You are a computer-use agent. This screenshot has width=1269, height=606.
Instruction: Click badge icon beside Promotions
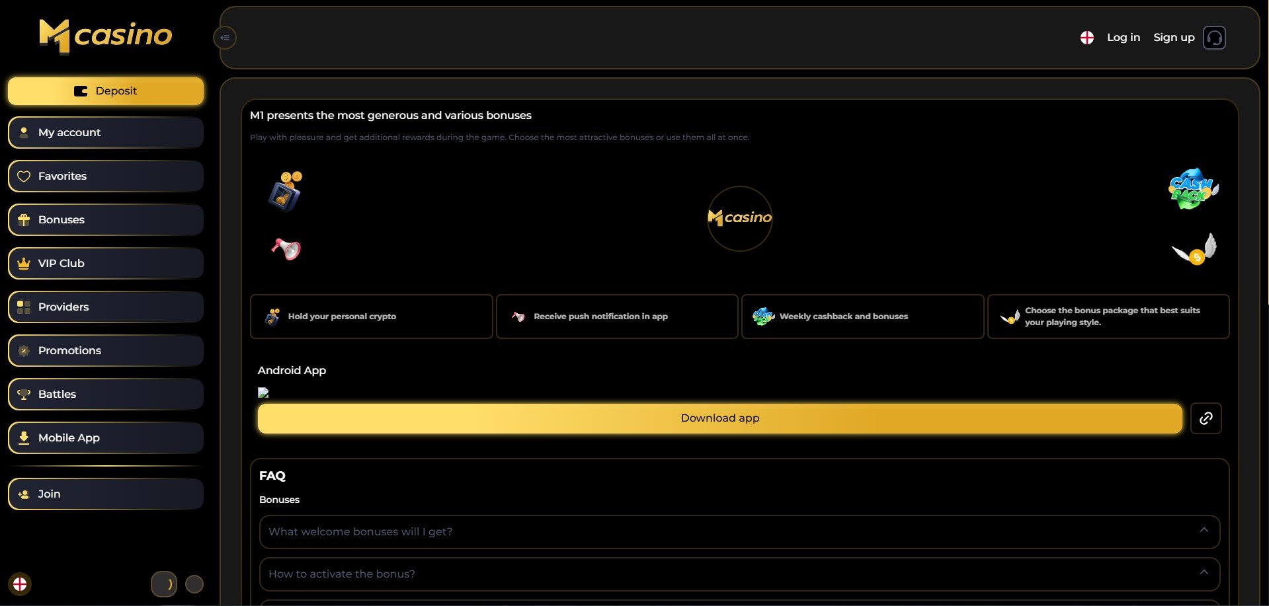pyautogui.click(x=24, y=351)
